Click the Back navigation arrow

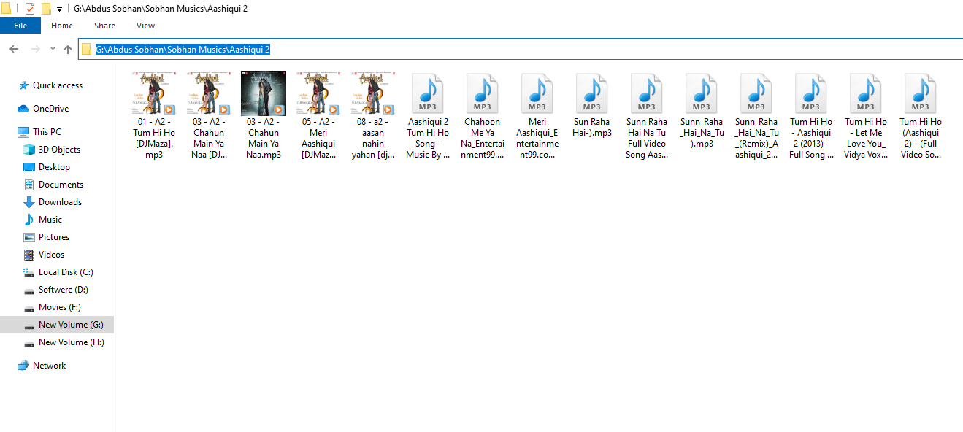click(14, 49)
